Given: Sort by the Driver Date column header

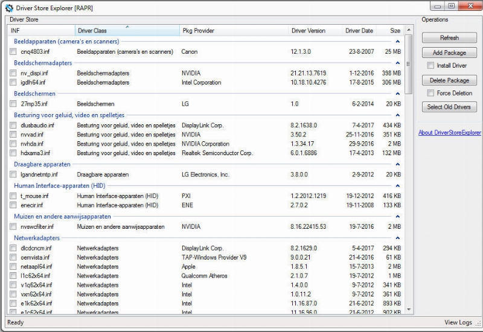Looking at the screenshot, I should 359,31.
